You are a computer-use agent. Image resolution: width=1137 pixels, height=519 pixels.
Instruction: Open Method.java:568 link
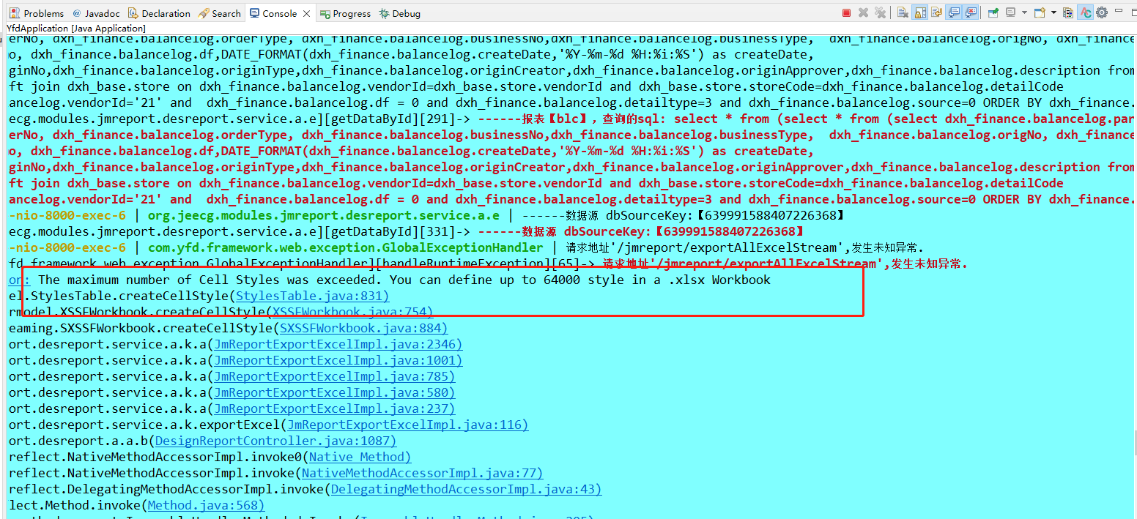coord(206,505)
